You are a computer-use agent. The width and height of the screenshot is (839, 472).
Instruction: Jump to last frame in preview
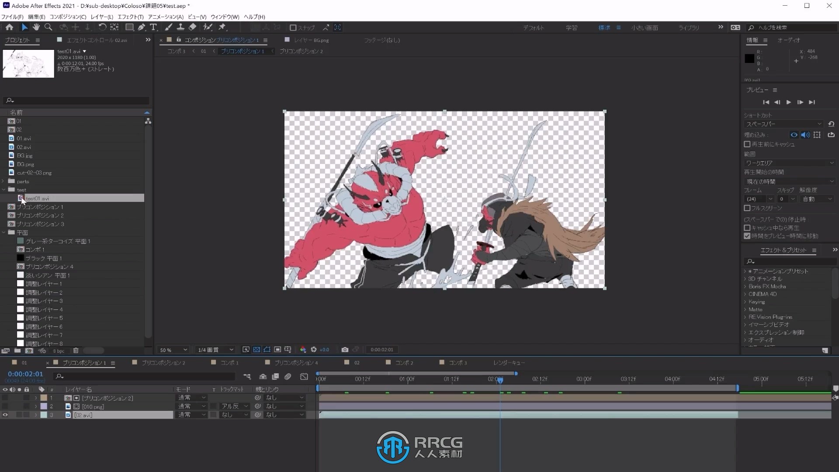[x=812, y=102]
